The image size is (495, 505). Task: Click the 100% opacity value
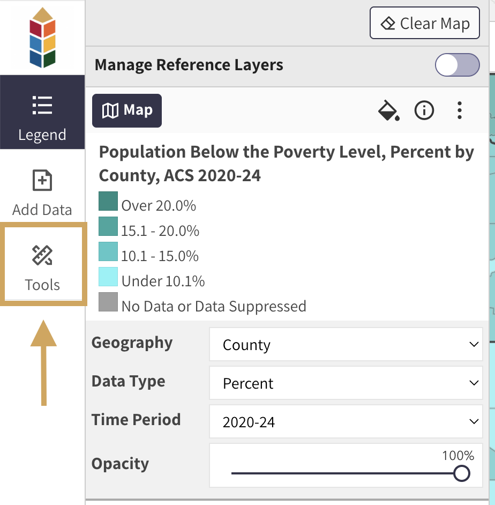point(457,456)
